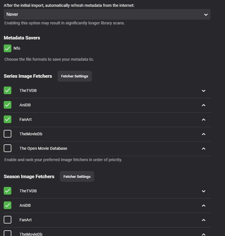Move AniDB up in Series Image Fetchers
The width and height of the screenshot is (225, 236).
(x=203, y=105)
